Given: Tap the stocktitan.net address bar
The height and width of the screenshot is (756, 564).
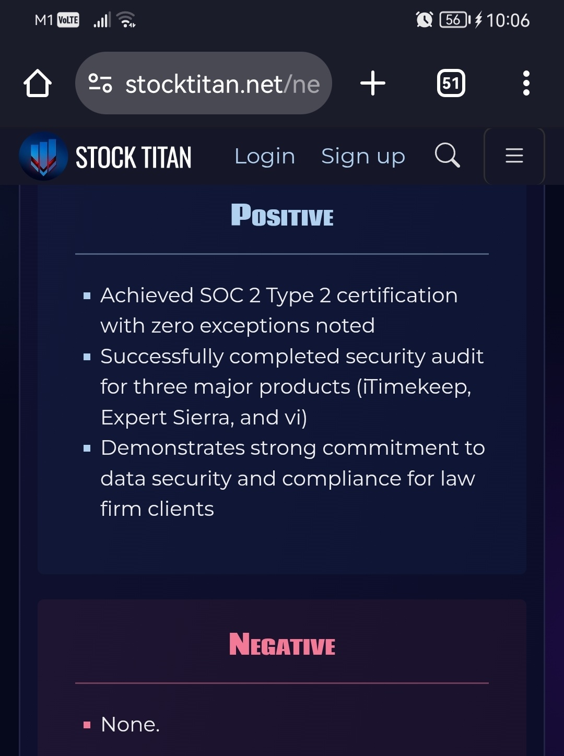Looking at the screenshot, I should tap(204, 84).
